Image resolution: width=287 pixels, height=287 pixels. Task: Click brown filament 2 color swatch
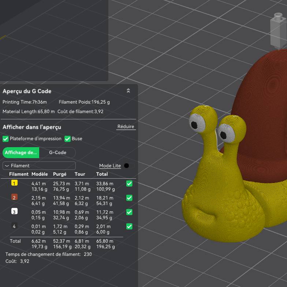coord(14,197)
